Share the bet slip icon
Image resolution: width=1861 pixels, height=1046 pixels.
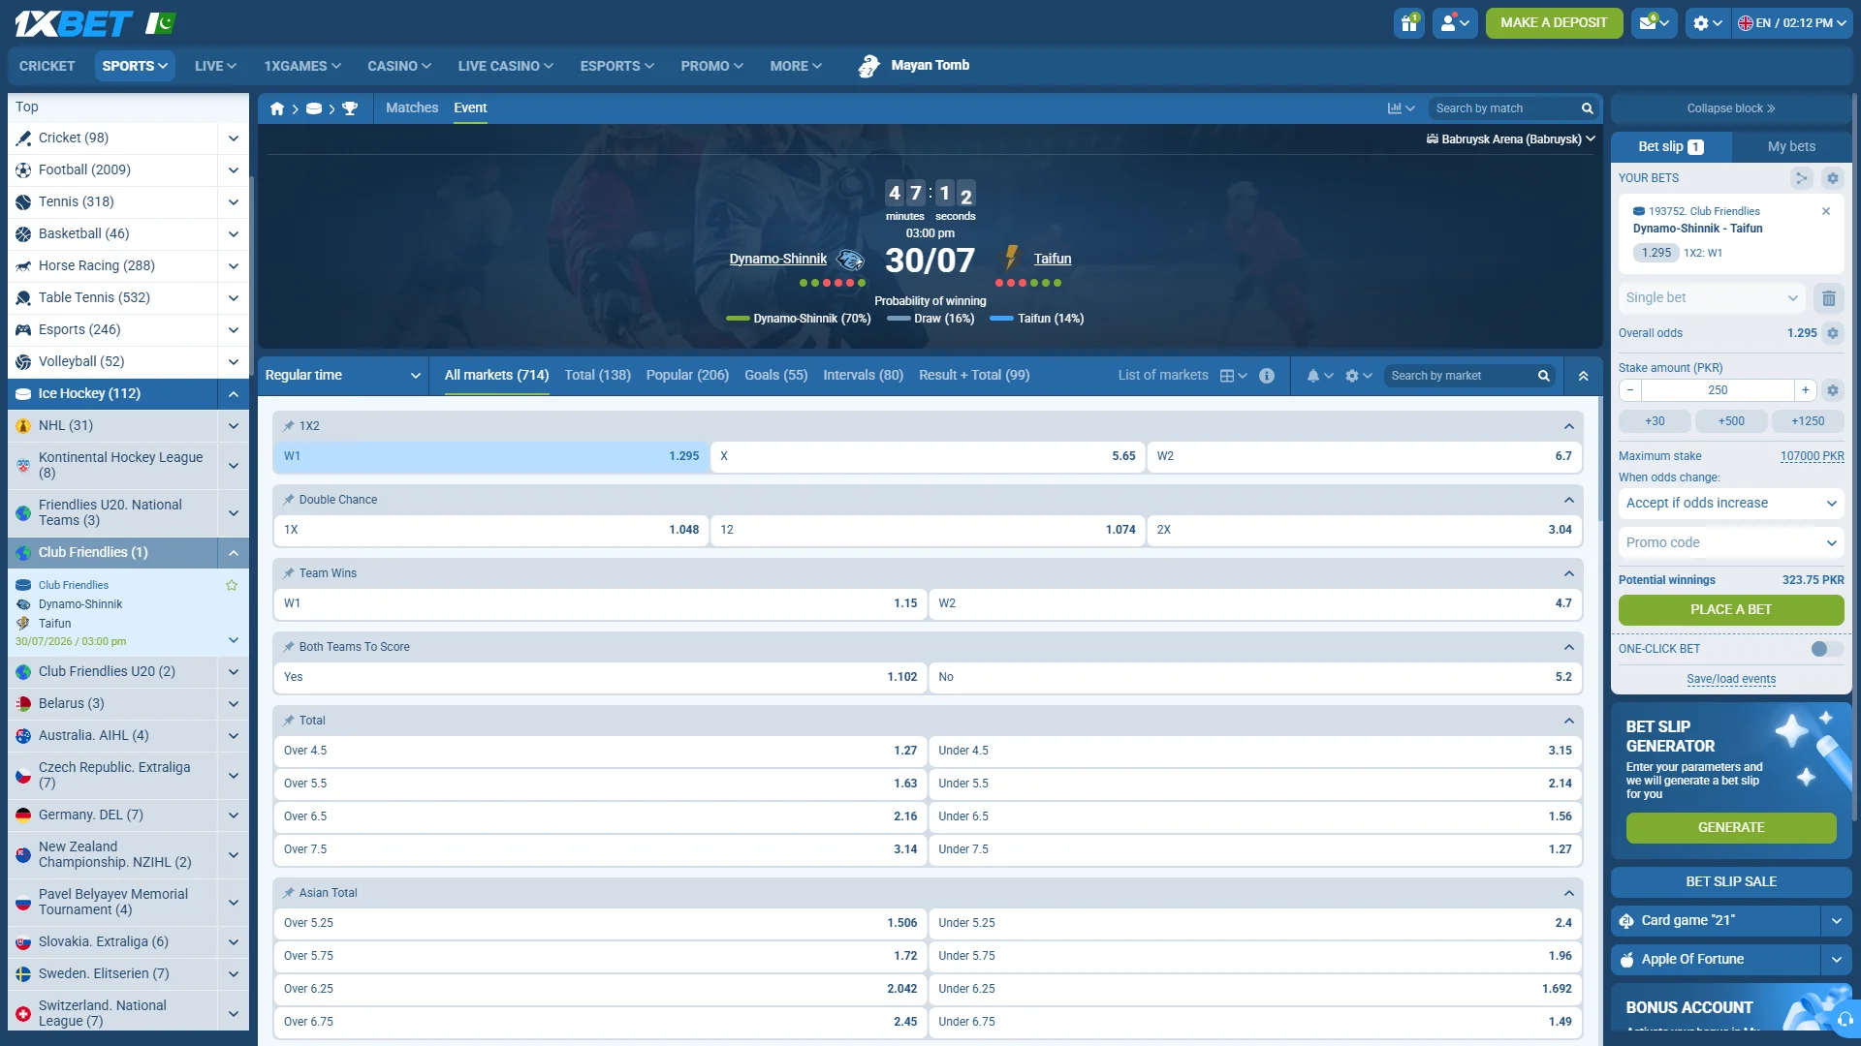point(1801,178)
